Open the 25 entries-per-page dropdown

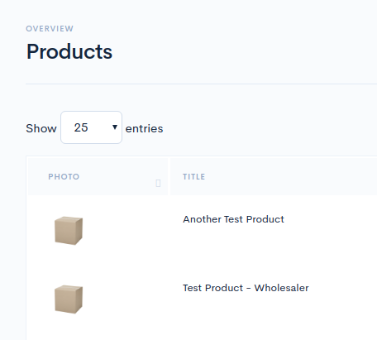(x=91, y=127)
